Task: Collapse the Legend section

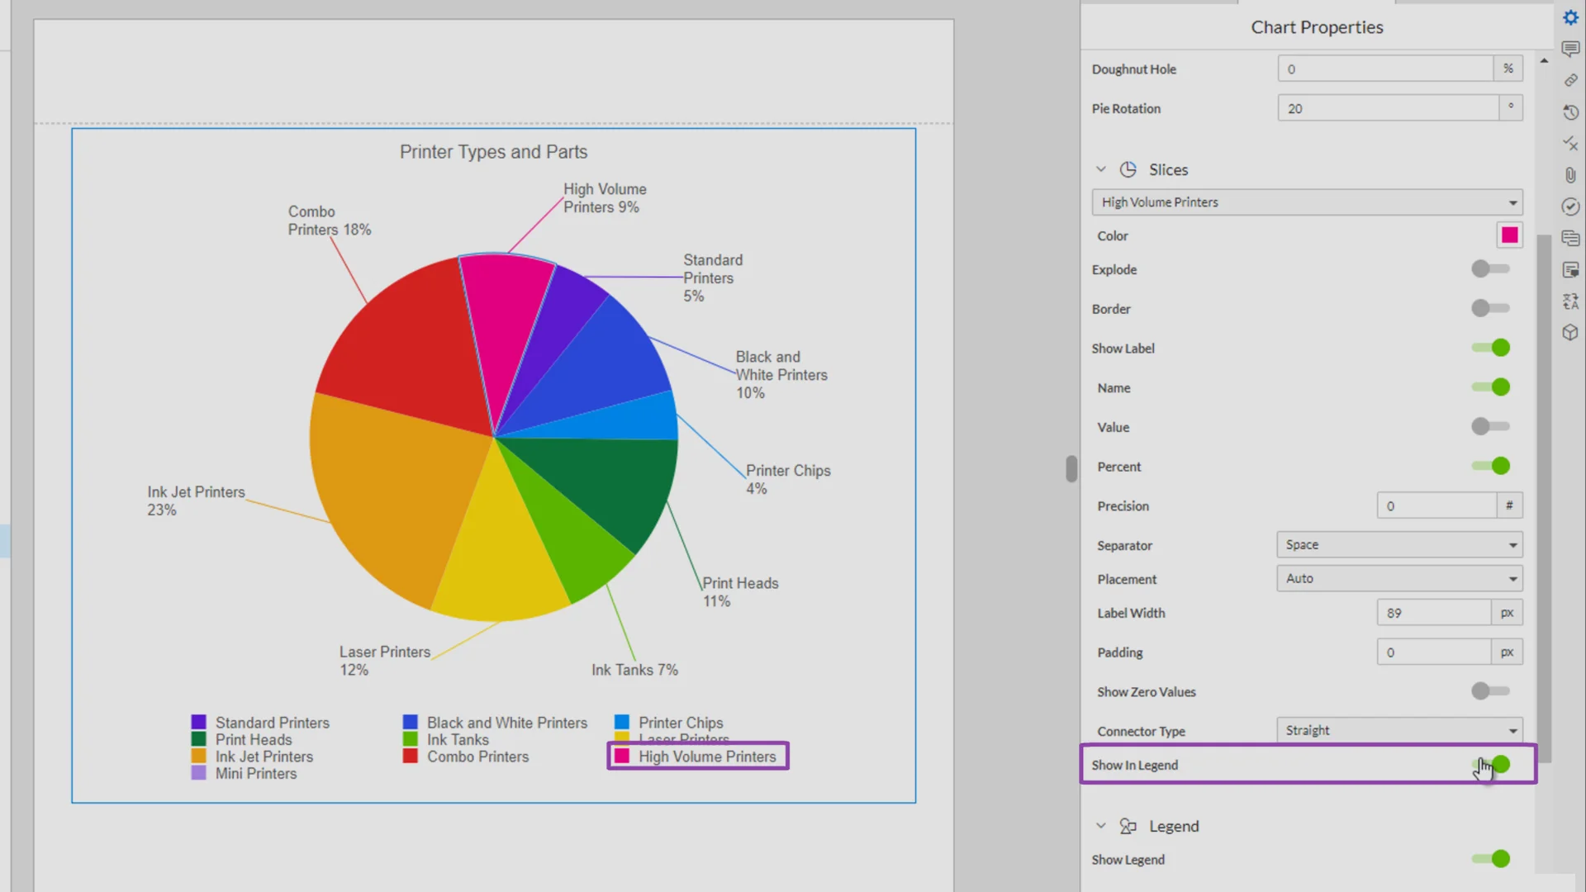Action: point(1101,826)
